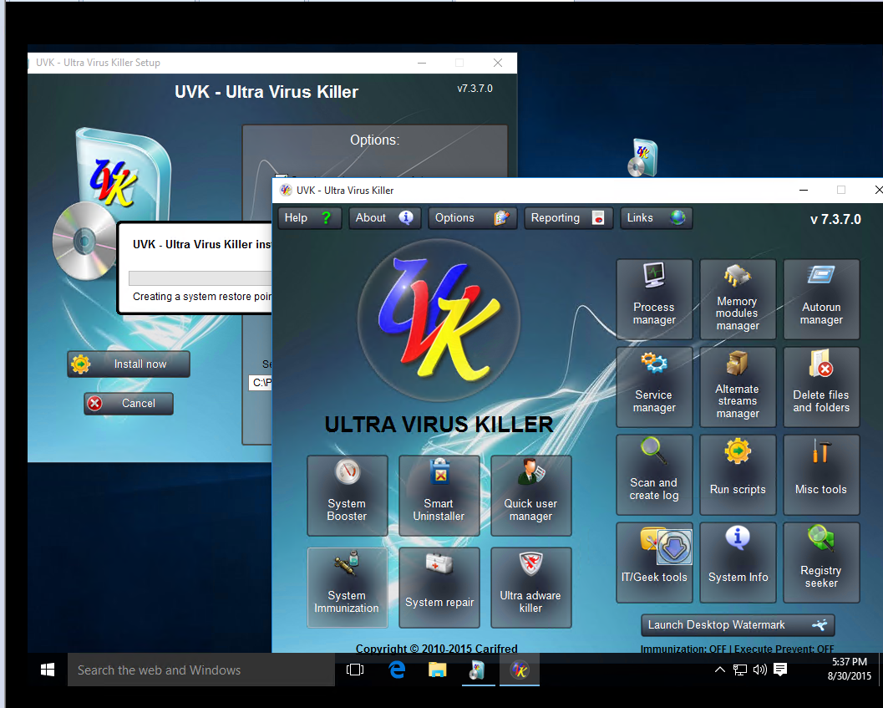Open Task View on the taskbar
Image resolution: width=883 pixels, height=708 pixels.
355,670
